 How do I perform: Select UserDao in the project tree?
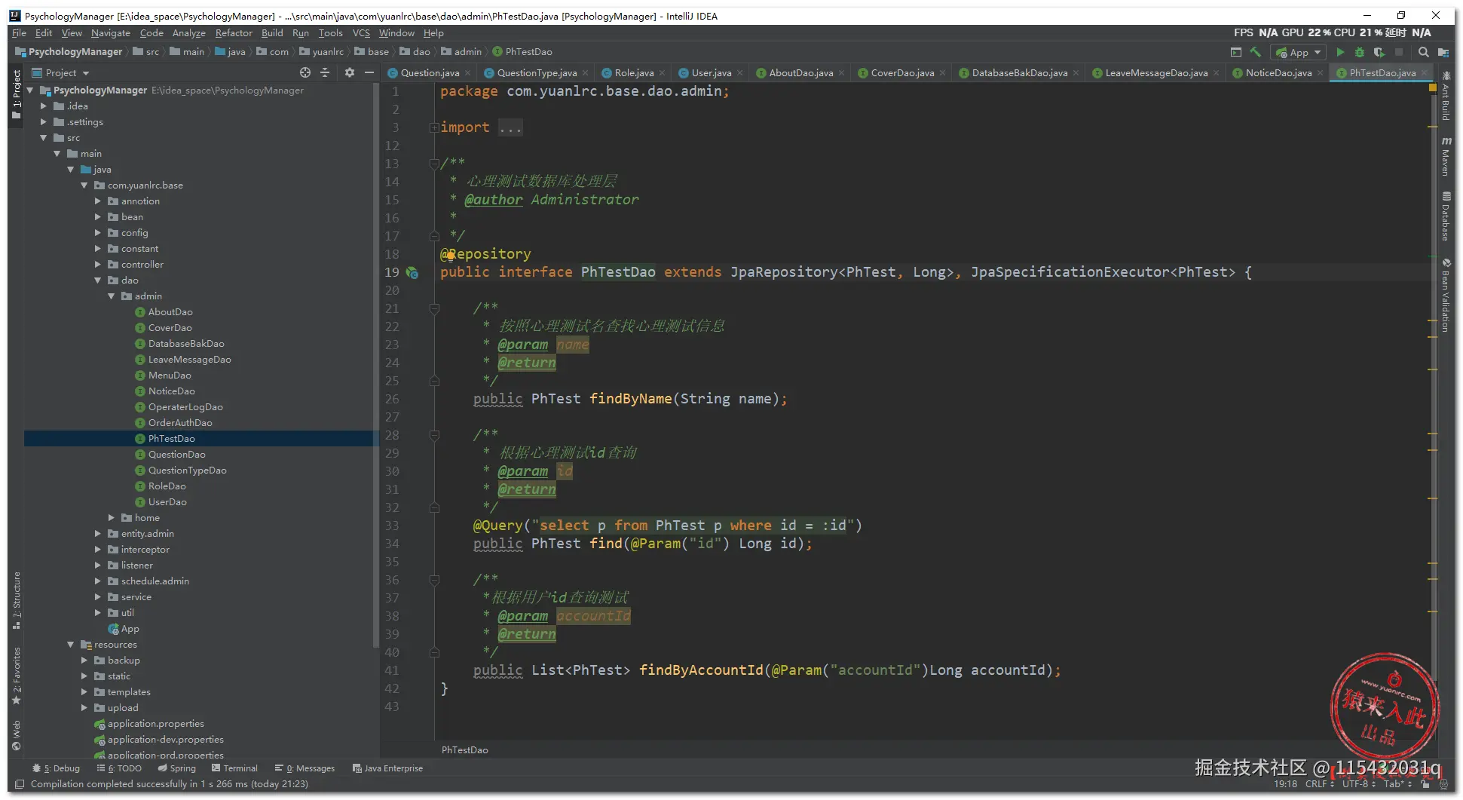pyautogui.click(x=167, y=502)
